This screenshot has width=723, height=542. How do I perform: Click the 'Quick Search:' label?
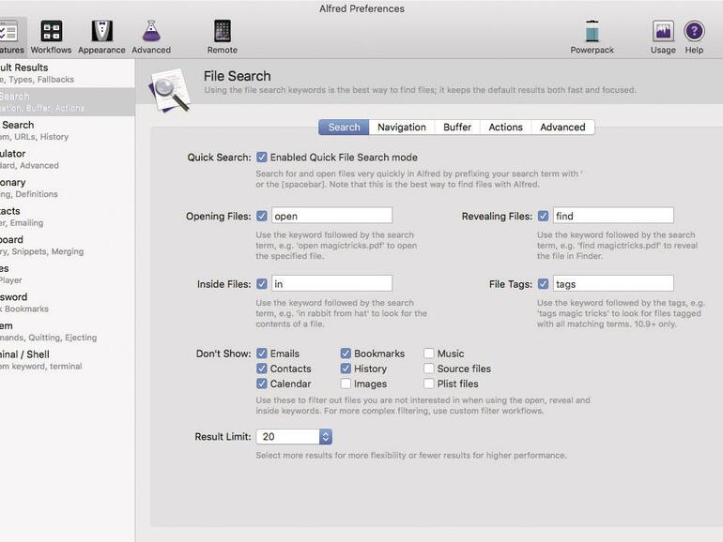(219, 157)
